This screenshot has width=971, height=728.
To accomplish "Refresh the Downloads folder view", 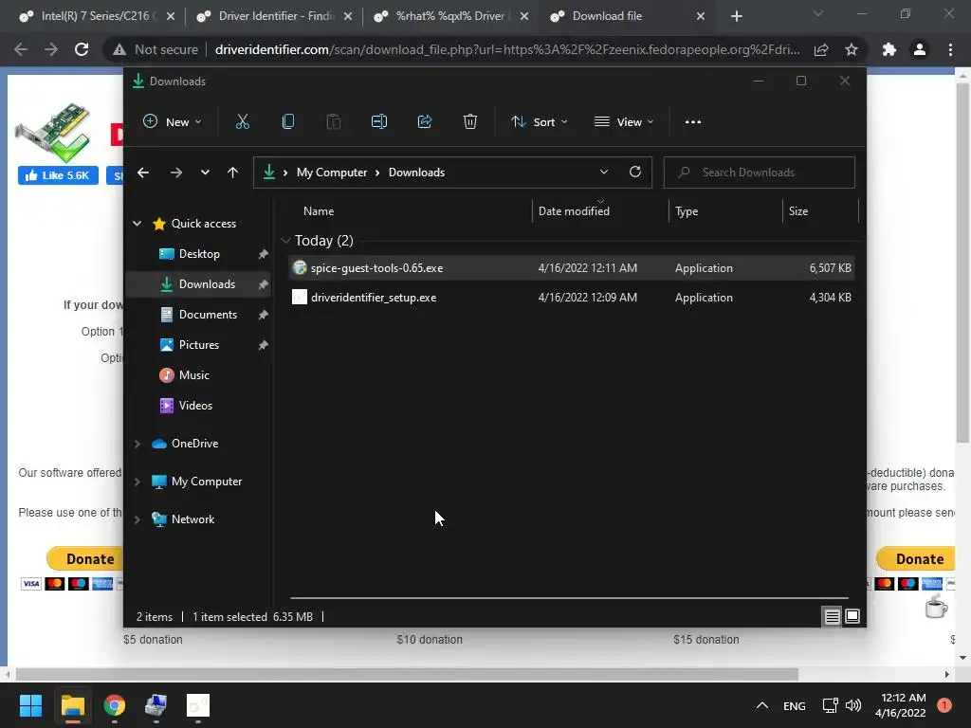I will pyautogui.click(x=634, y=173).
